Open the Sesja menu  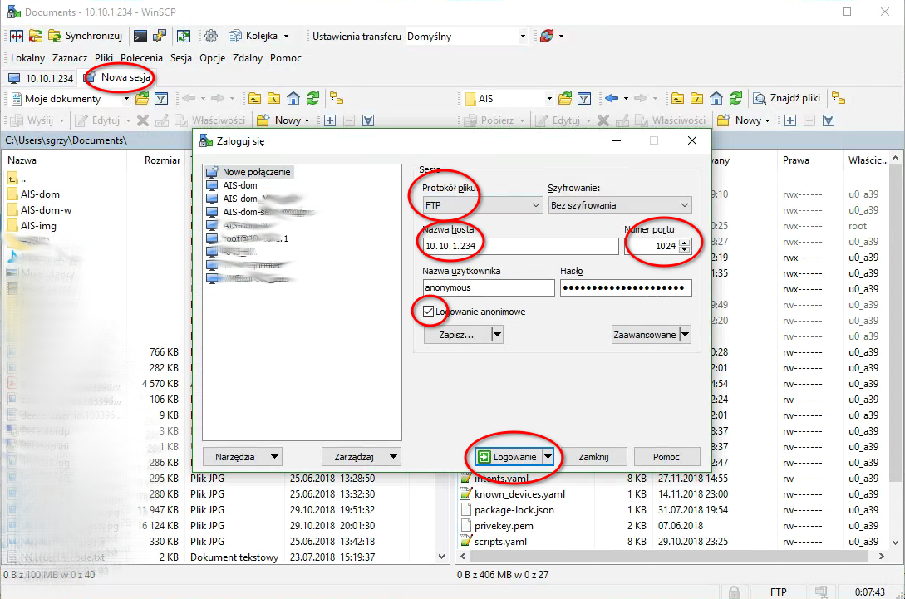pos(180,58)
